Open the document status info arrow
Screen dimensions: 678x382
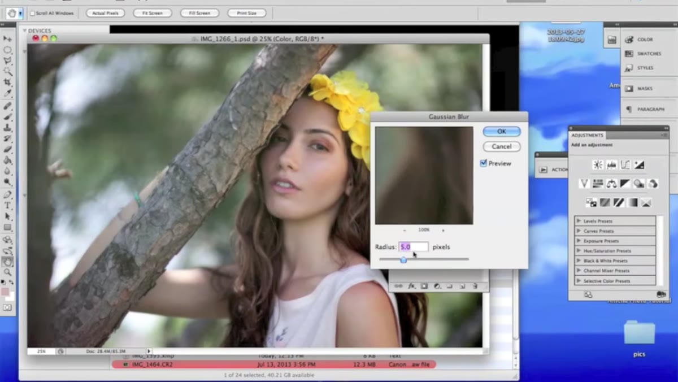149,351
